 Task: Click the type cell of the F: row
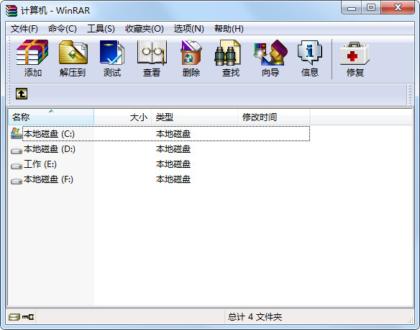click(x=173, y=179)
